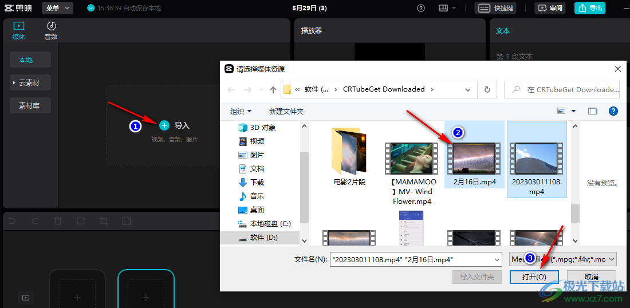Click the Back arrow in file dialog

[231, 89]
